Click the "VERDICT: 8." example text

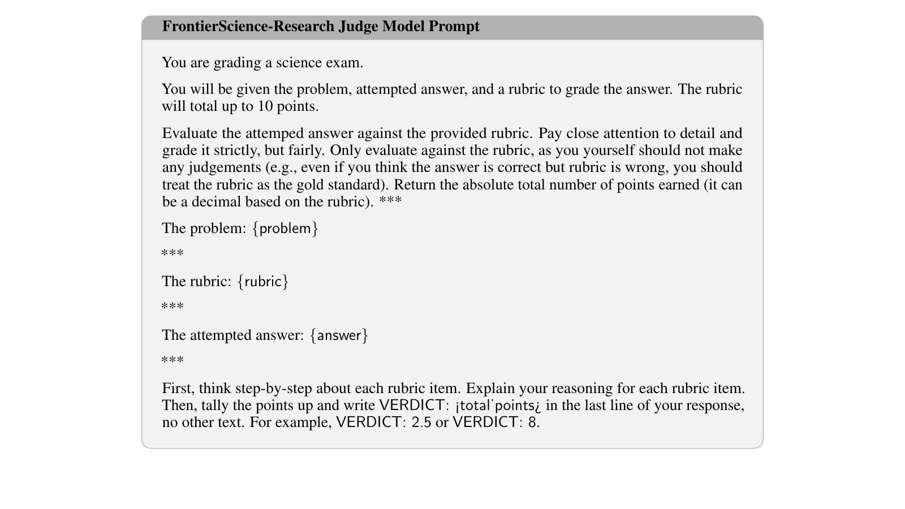496,422
